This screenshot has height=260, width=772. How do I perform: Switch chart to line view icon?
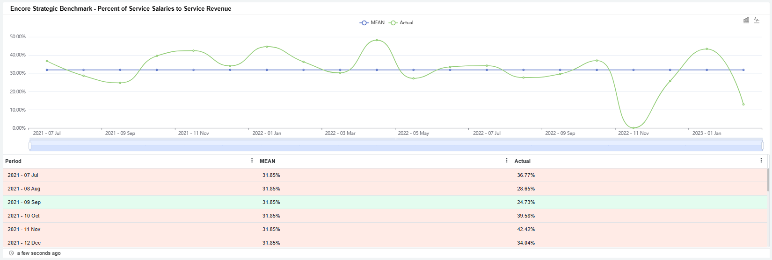757,20
